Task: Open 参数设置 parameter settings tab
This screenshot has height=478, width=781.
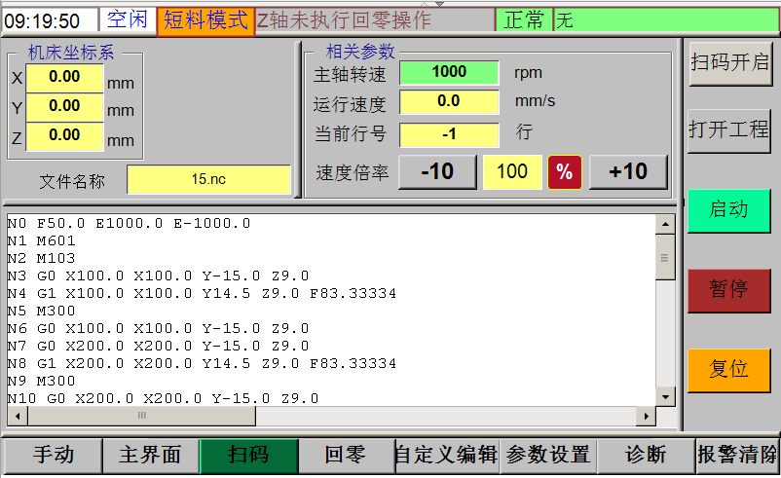Action: [x=548, y=455]
